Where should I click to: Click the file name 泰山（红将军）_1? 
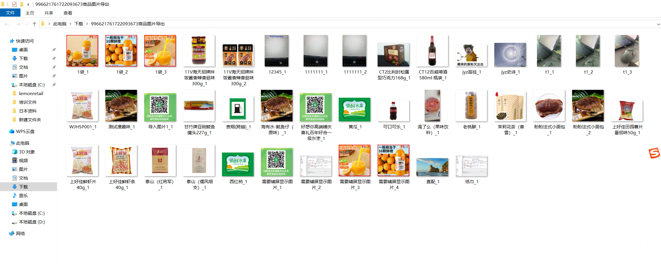click(x=160, y=185)
